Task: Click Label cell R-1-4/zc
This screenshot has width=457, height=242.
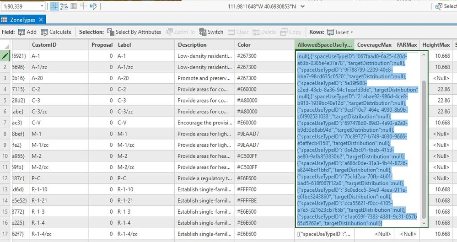Action: [x=145, y=234]
